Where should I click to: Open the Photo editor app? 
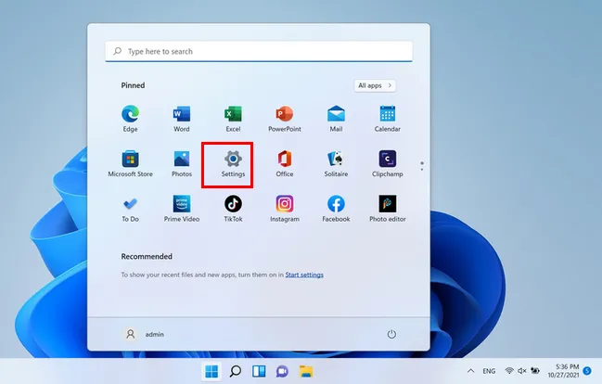click(x=388, y=209)
